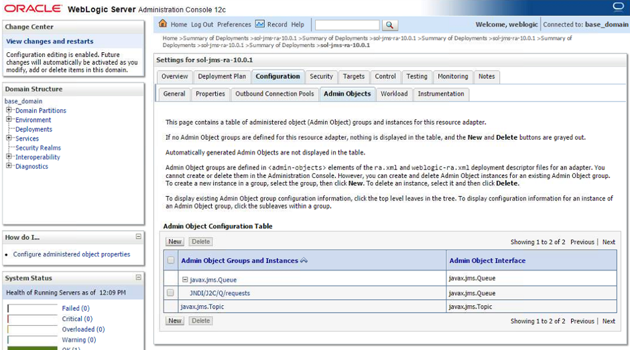Click the Record icon in toolbar
This screenshot has width=630, height=350.
[x=260, y=24]
